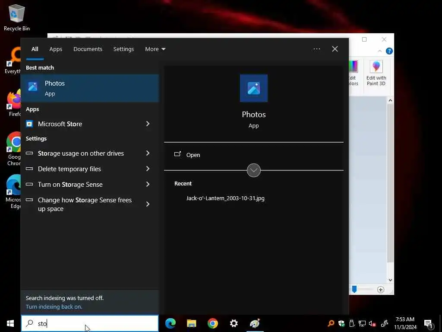Switch to Paint app in taskbar
442x332 pixels.
click(x=255, y=323)
